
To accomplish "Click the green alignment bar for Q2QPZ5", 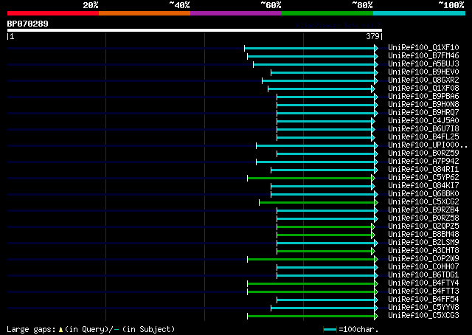I will [324, 227].
